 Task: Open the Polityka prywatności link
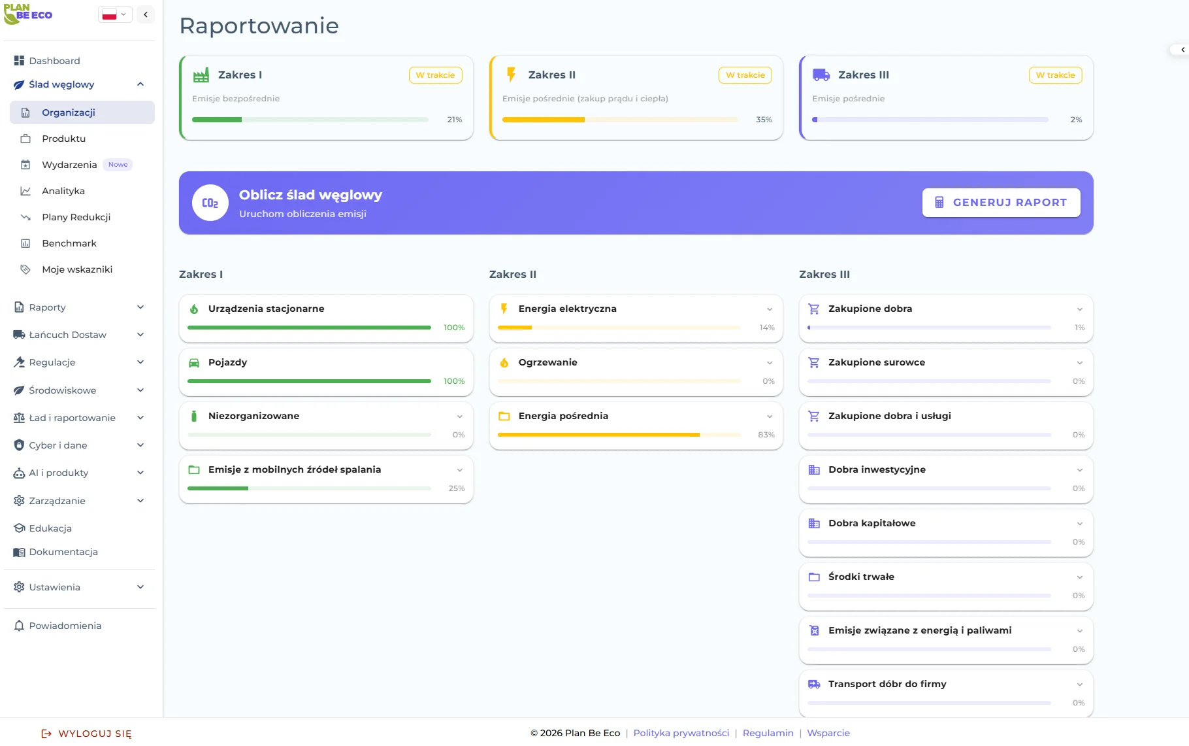681,733
